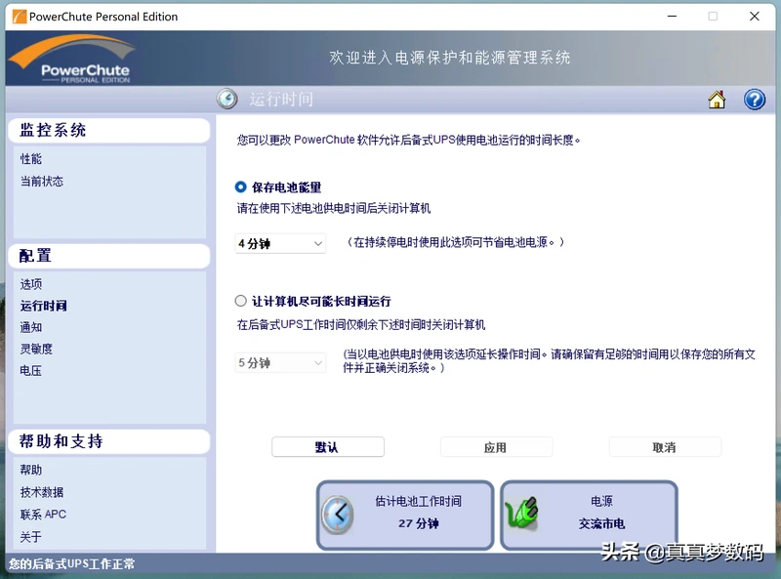Screen dimensions: 781x579
Task: Minimize the PowerChute window
Action: pos(672,16)
